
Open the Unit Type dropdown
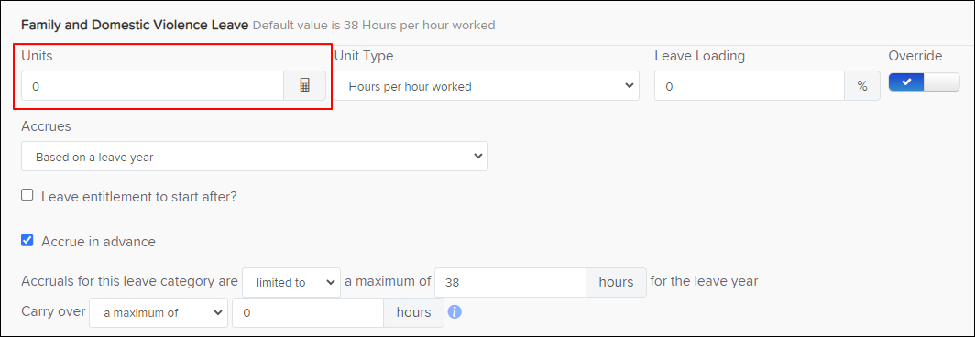(487, 86)
